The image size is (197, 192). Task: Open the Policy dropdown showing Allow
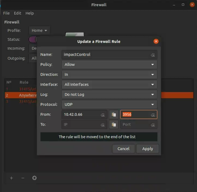109,65
